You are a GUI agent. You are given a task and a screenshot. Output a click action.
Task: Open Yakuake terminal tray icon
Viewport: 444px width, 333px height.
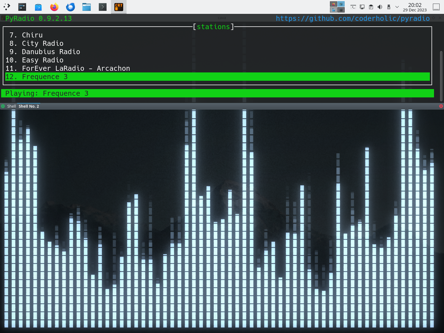click(x=353, y=7)
